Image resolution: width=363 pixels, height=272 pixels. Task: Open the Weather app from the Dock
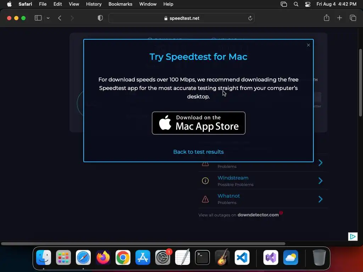[291, 257]
